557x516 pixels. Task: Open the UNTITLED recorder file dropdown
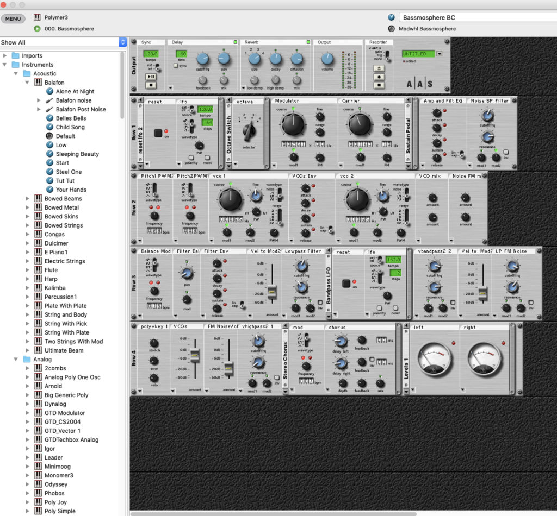(x=439, y=54)
